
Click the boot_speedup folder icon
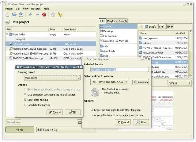coord(141,38)
